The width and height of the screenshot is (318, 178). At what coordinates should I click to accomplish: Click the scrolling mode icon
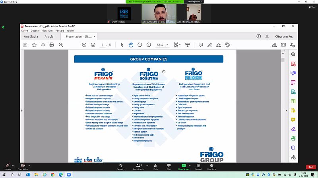tap(188, 45)
